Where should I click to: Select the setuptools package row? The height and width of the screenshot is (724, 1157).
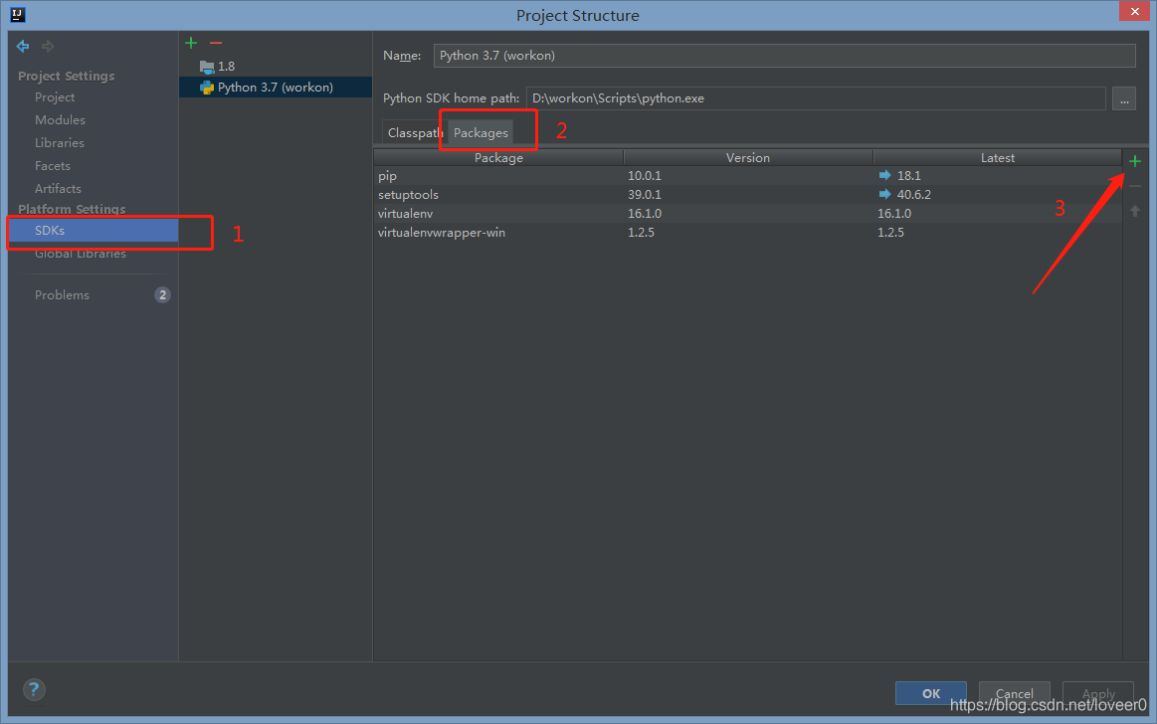pyautogui.click(x=747, y=195)
